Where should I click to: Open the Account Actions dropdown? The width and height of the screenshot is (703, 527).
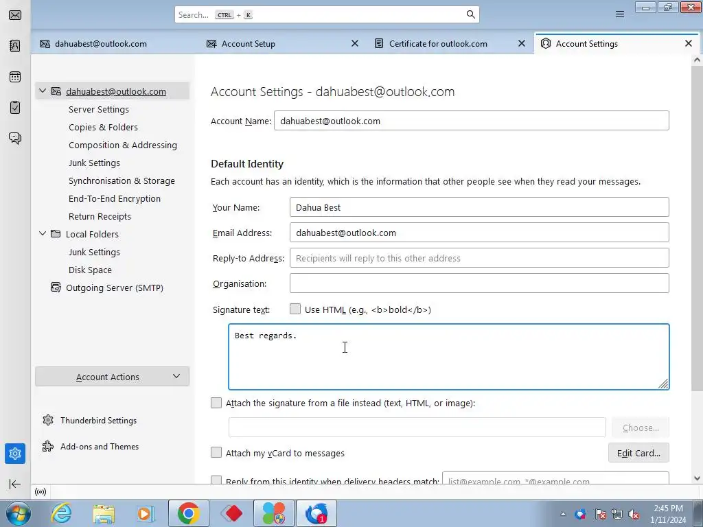click(x=112, y=377)
